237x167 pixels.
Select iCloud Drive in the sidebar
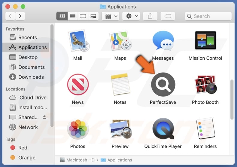[26, 97]
